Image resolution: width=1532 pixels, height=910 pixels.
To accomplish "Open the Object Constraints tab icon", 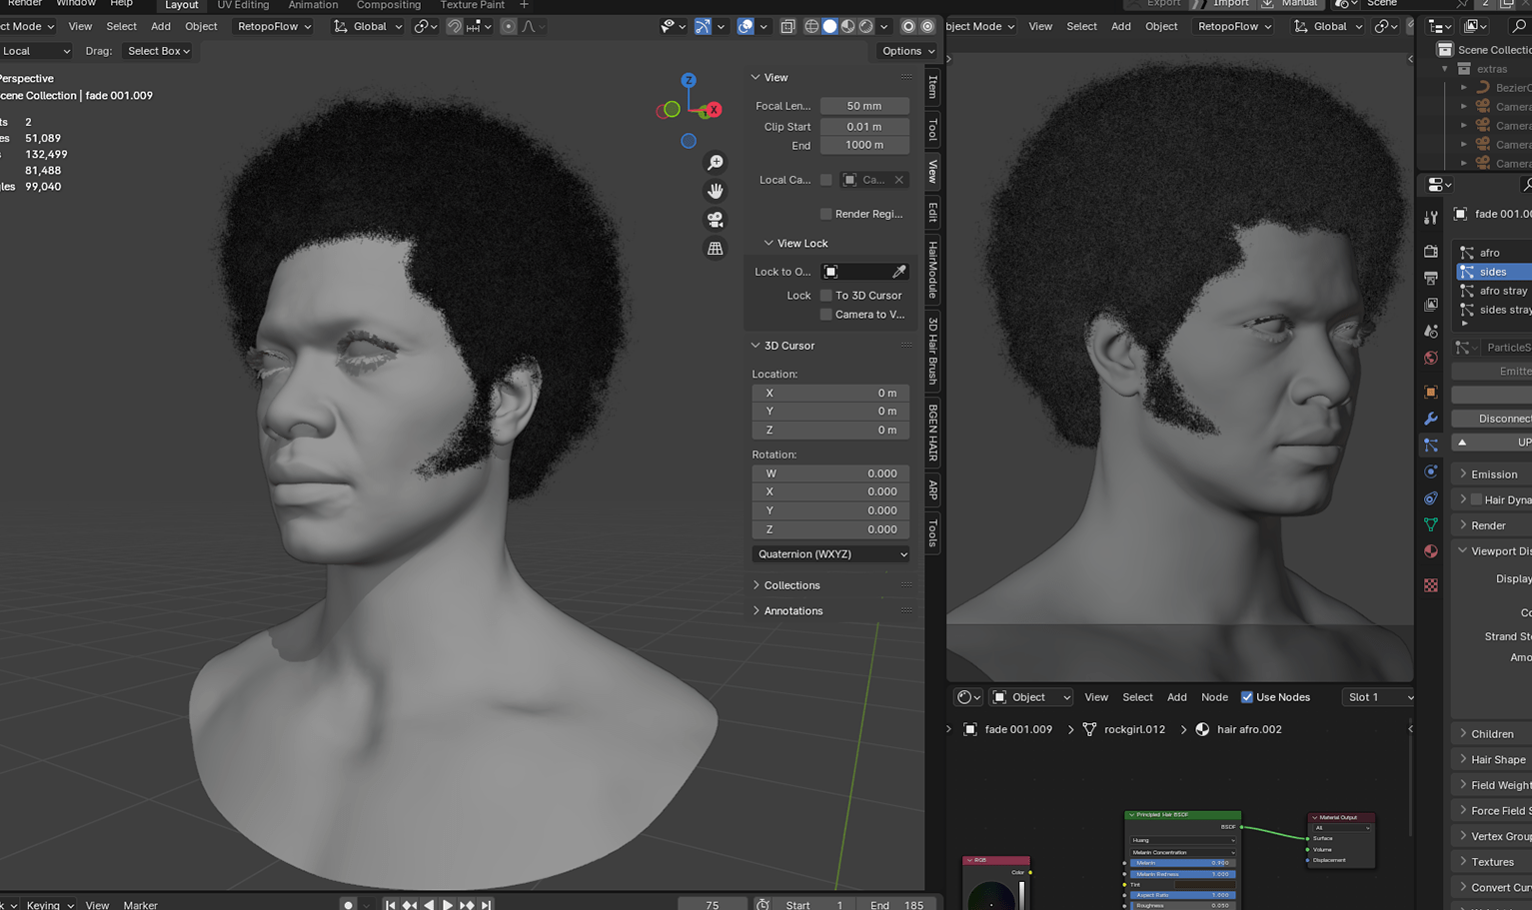I will [x=1431, y=498].
